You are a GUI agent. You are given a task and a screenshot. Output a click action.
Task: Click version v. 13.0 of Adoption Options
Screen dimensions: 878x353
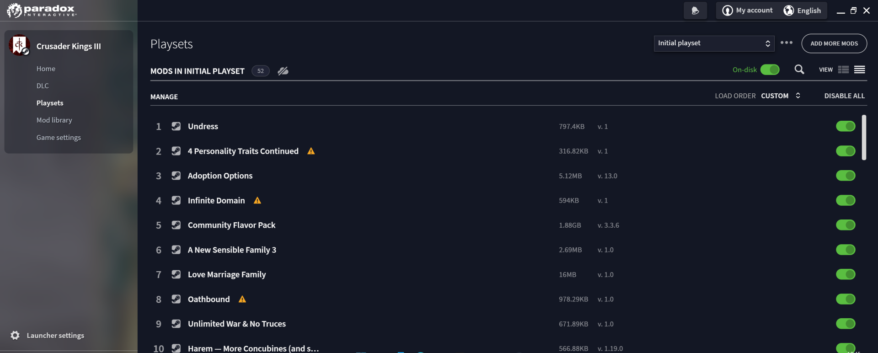pyautogui.click(x=607, y=176)
